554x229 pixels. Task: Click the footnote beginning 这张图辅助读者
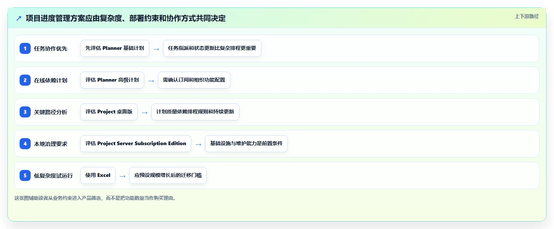click(96, 198)
